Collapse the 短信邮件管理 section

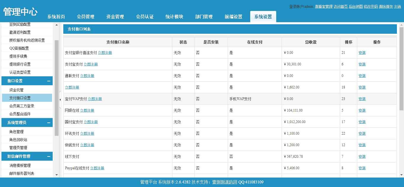pos(49,157)
